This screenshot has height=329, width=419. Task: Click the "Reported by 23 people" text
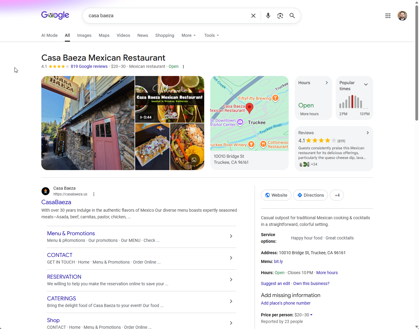[x=282, y=321]
